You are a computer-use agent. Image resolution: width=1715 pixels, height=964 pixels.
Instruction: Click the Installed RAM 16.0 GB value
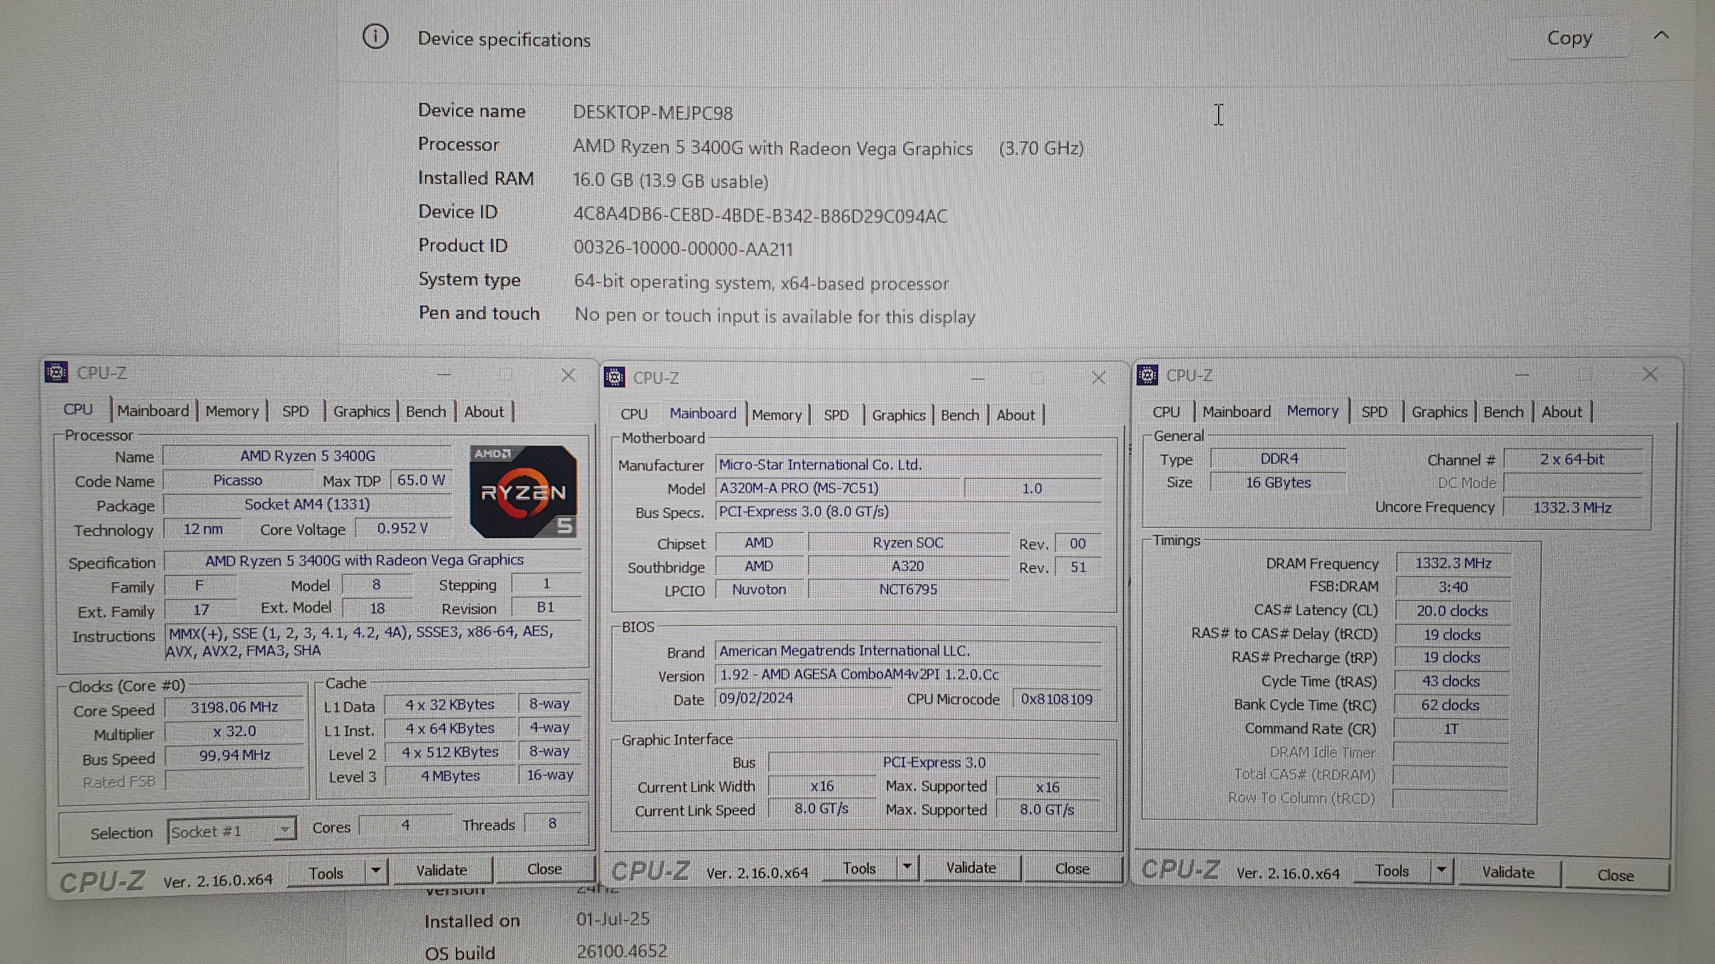pos(670,181)
